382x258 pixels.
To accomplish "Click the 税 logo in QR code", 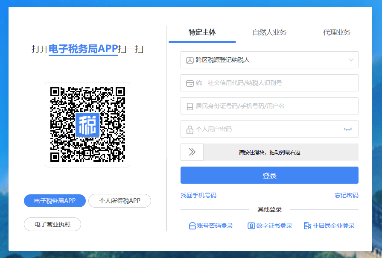I will point(87,125).
